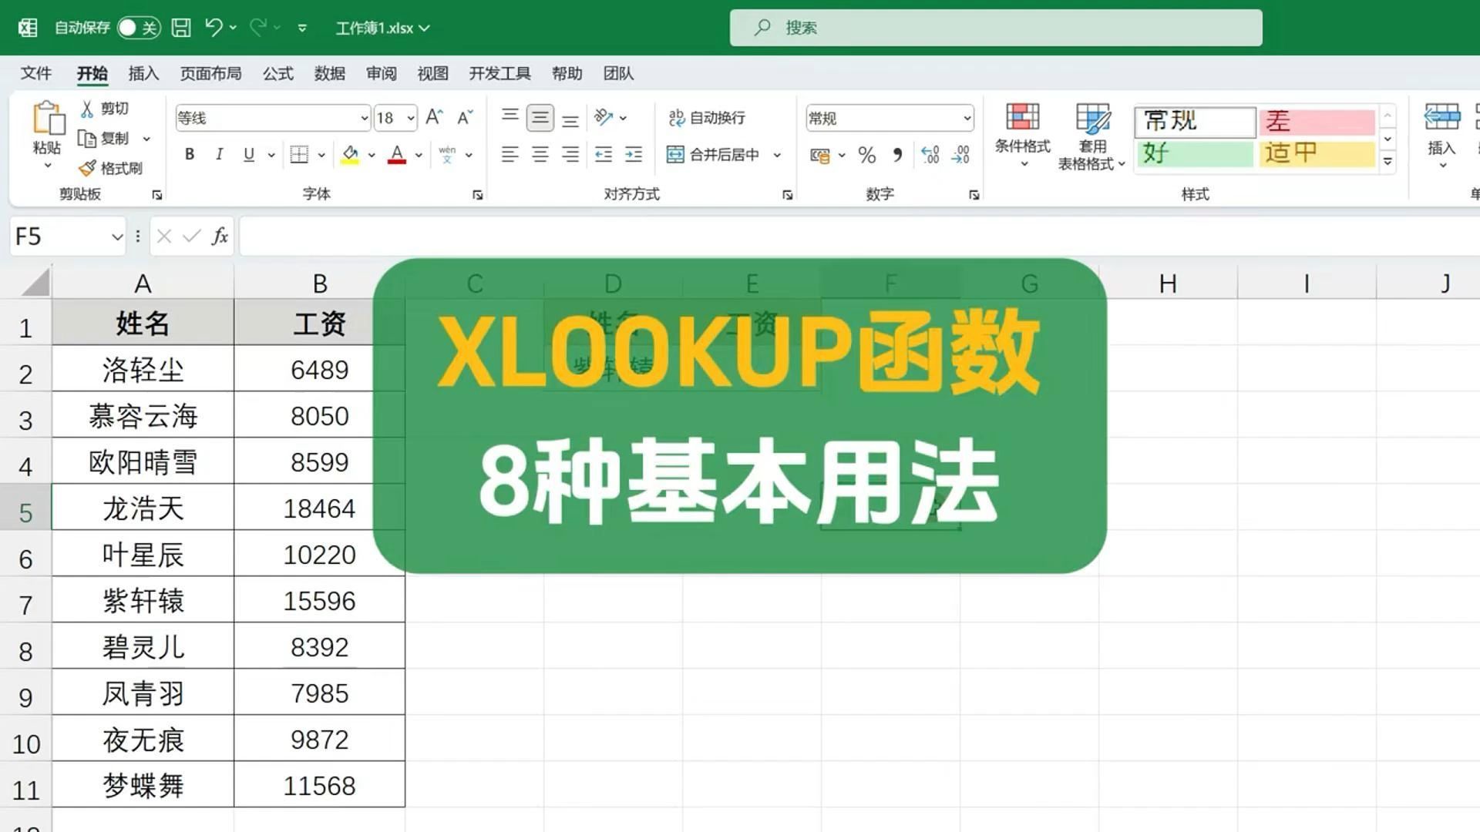
Task: Toggle Italic formatting button
Action: pyautogui.click(x=220, y=155)
